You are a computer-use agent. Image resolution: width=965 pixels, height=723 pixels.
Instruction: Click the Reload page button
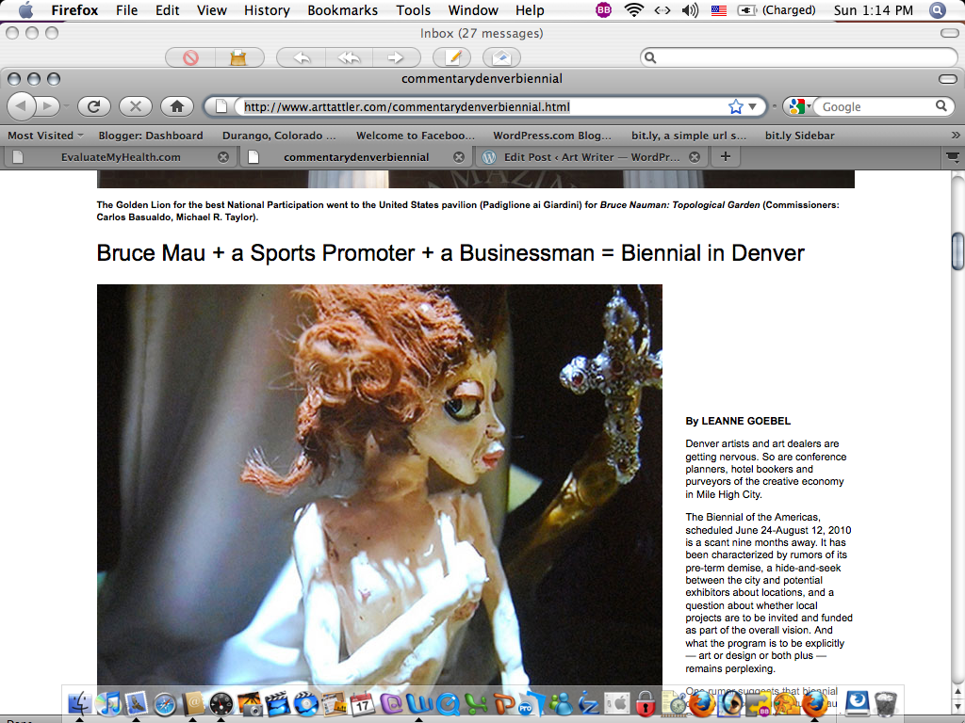[94, 106]
